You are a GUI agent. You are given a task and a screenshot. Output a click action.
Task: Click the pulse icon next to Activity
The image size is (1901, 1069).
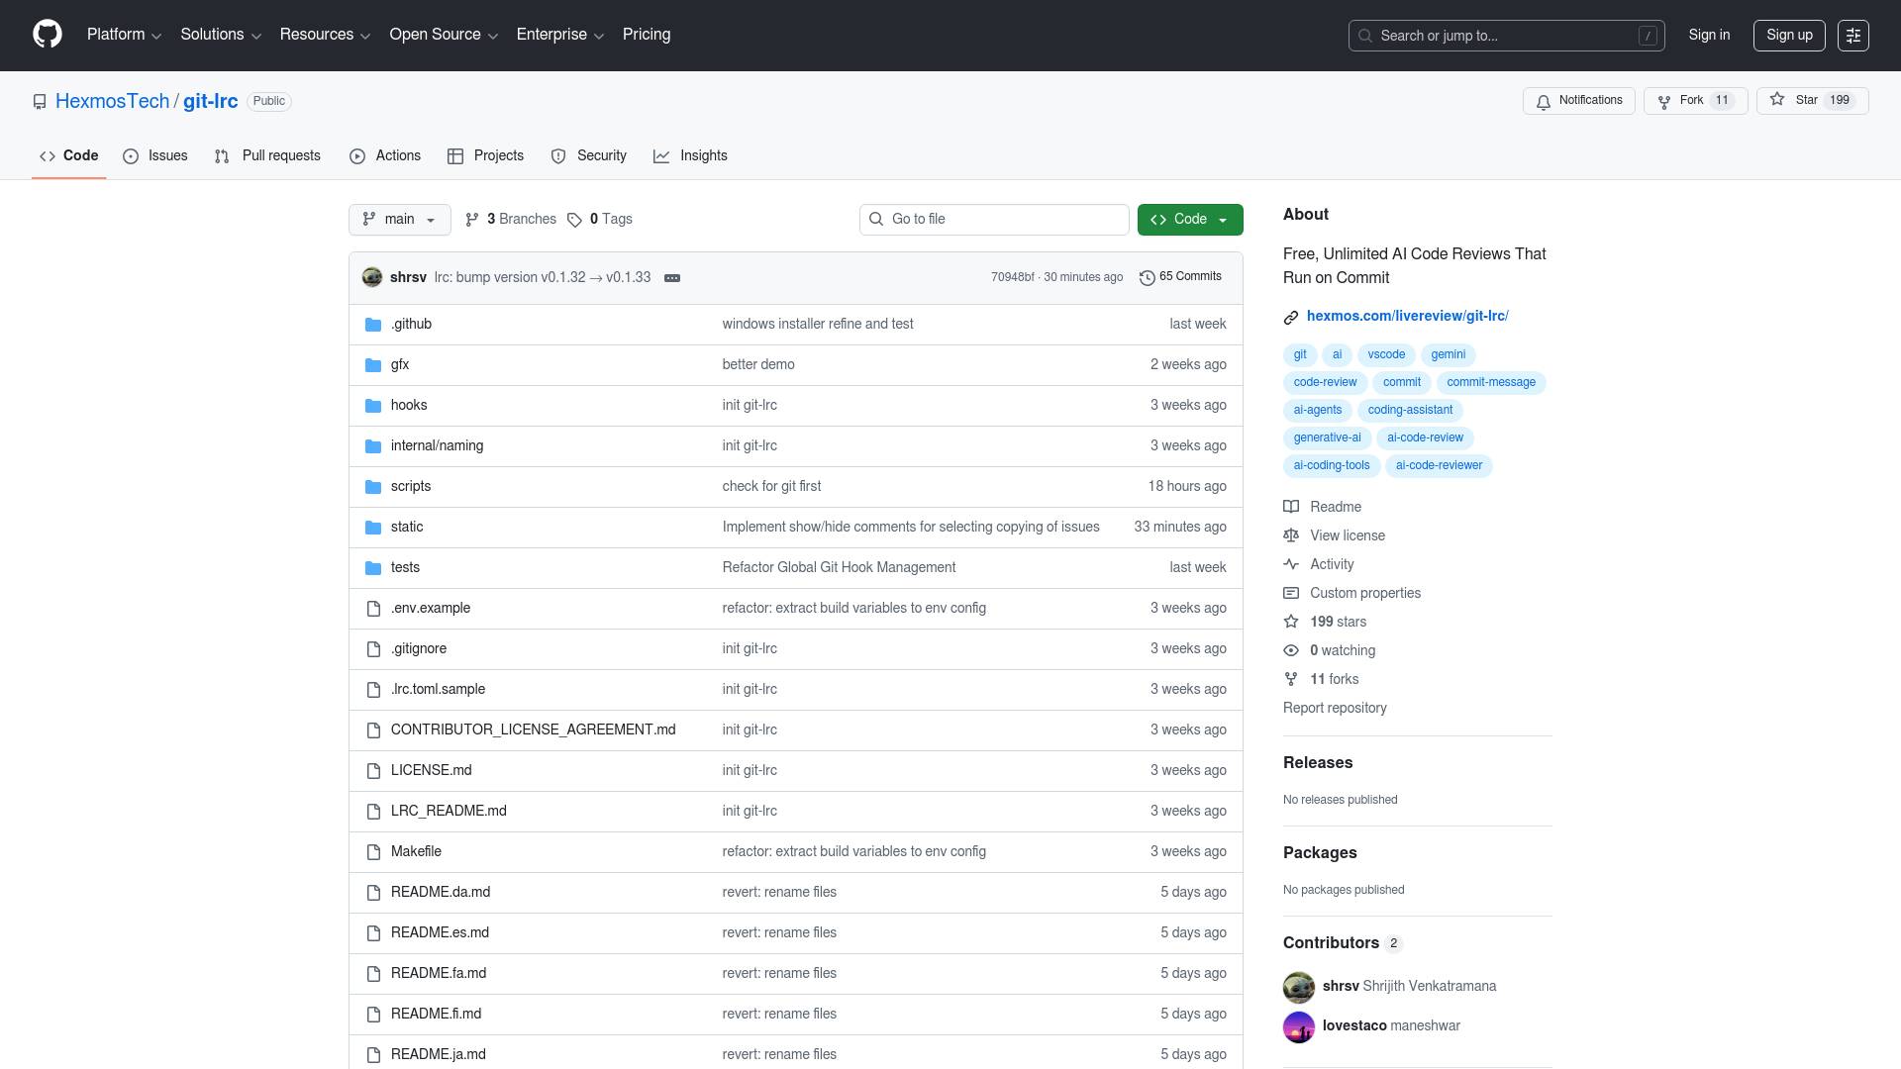coord(1291,564)
